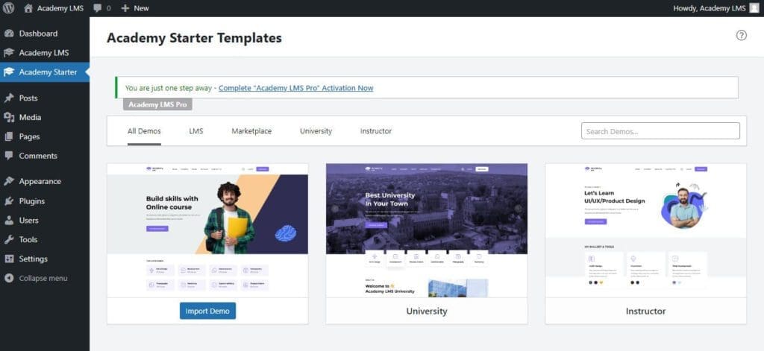Viewport: 764px width, 351px height.
Task: Open the comments bubble icon in admin bar
Action: [98, 8]
